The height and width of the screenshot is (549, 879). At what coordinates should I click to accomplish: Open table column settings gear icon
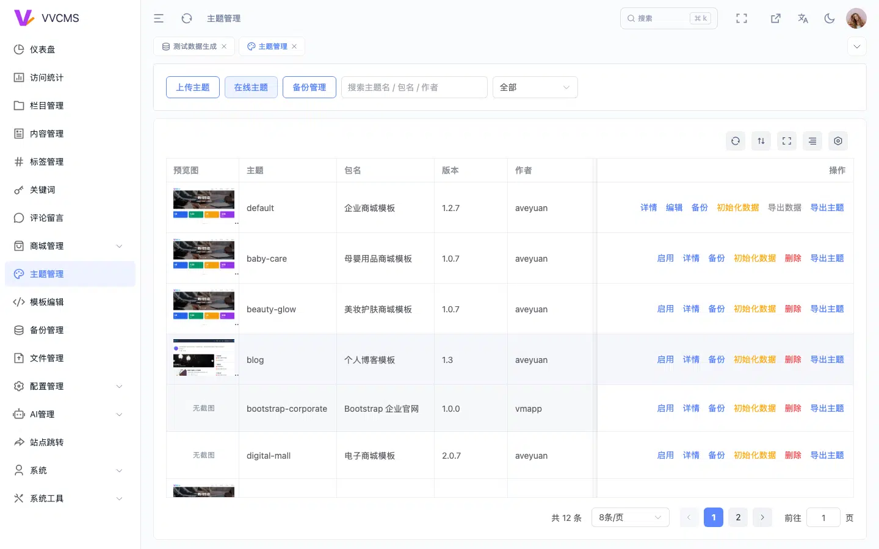pyautogui.click(x=838, y=141)
